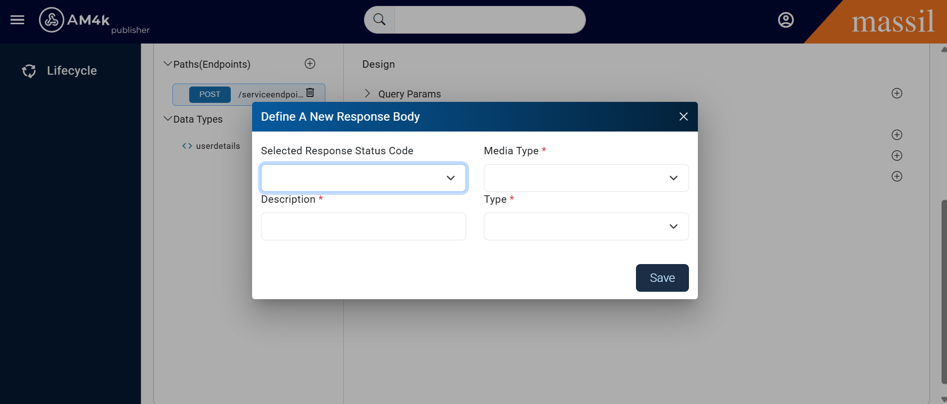The image size is (947, 404).
Task: Expand the Query Params section
Action: pyautogui.click(x=368, y=93)
